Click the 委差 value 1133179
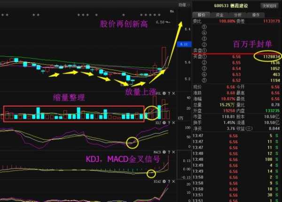The height and width of the screenshot is (202, 282). click(x=272, y=21)
